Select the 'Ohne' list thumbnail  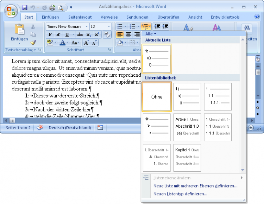(x=157, y=97)
